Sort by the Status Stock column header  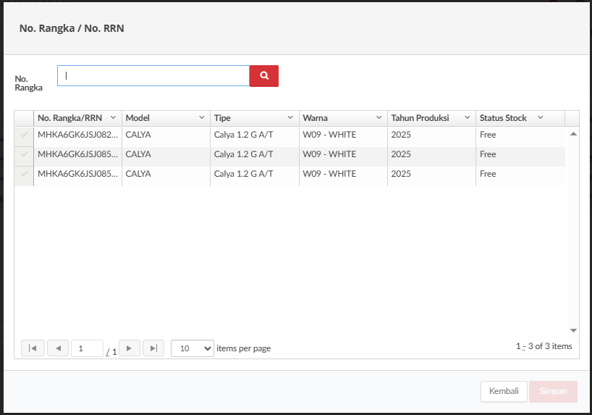coord(503,118)
